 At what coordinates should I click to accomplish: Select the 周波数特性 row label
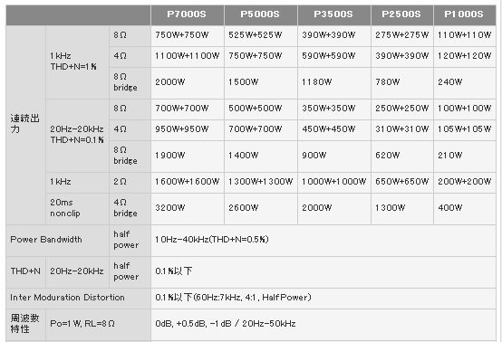coord(25,325)
